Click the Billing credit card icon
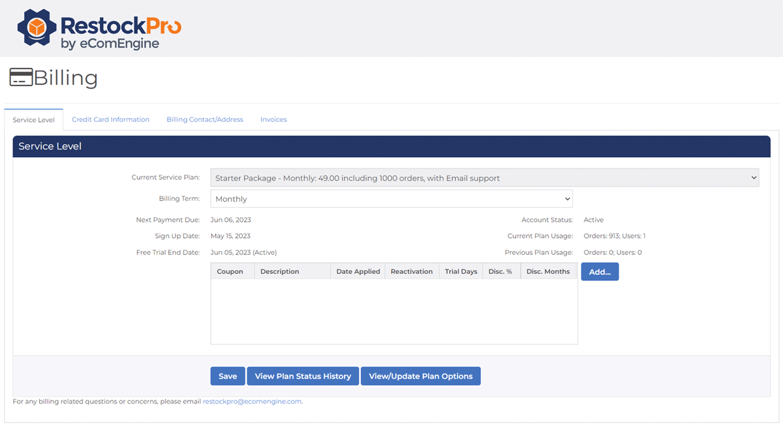 pyautogui.click(x=21, y=78)
